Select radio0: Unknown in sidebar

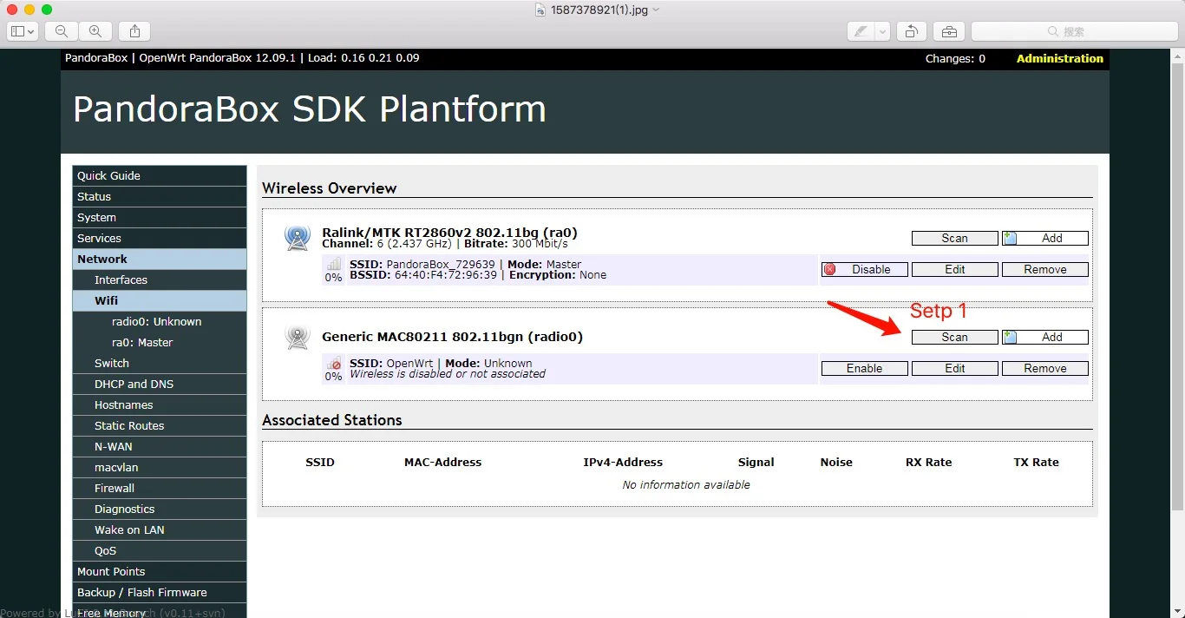point(160,321)
